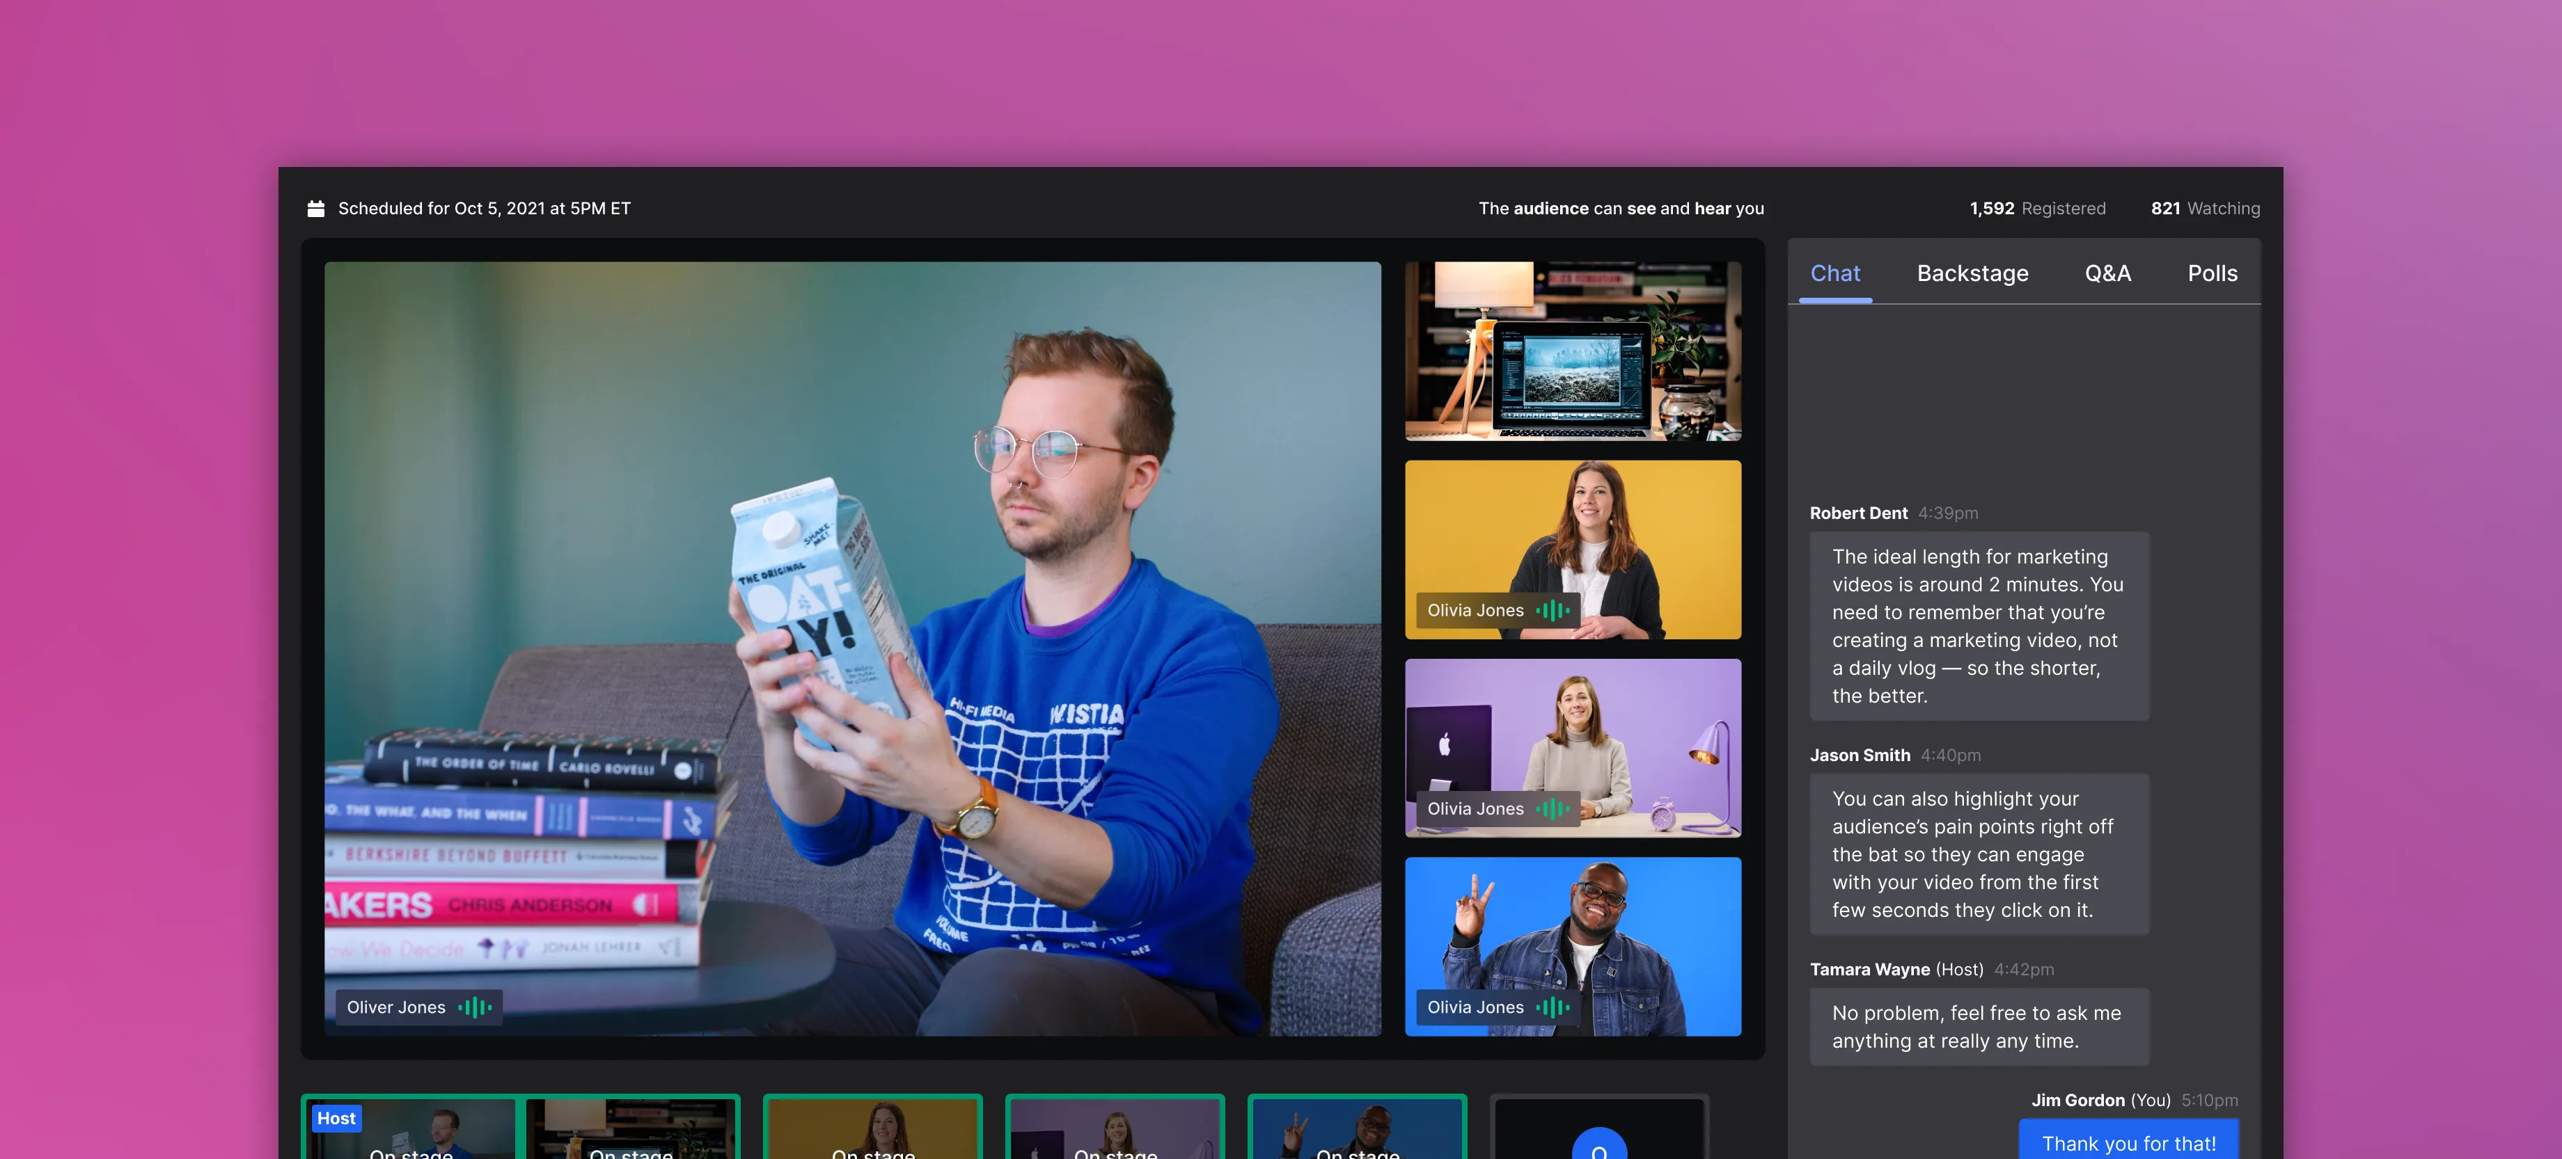Screen dimensions: 2562x1159
Task: Click the 4:42pm timestamp in chat
Action: coord(2024,969)
